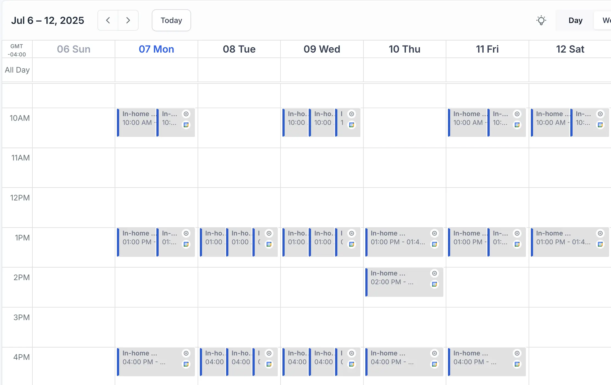Click Google Calendar icon on Monday 4 PM event

[x=186, y=364]
